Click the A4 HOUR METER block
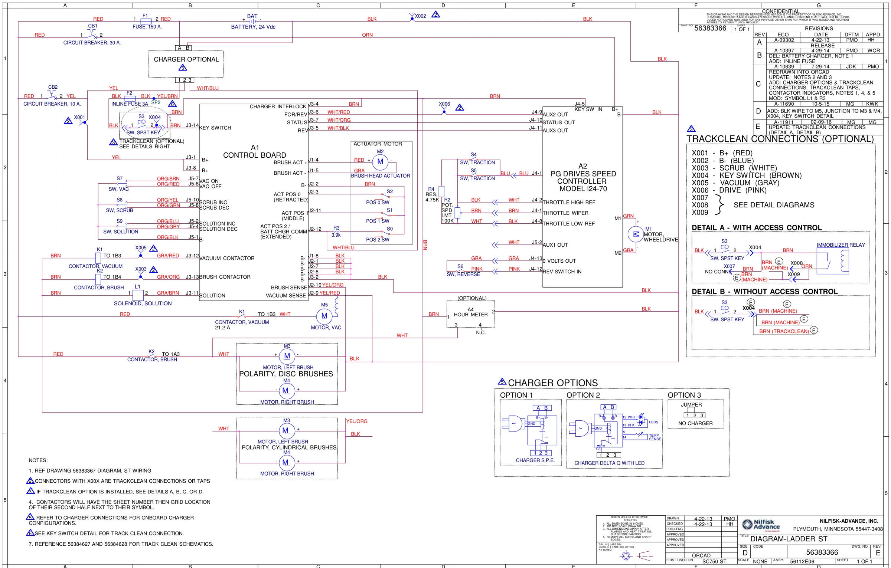This screenshot has height=568, width=891. 471,314
